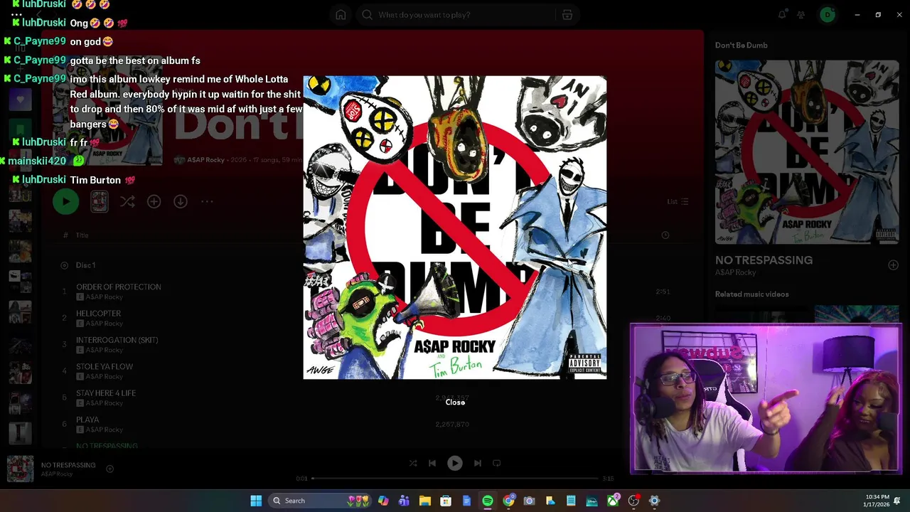Open Settings gear from taskbar
Screen dimensions: 910x512
click(x=655, y=501)
